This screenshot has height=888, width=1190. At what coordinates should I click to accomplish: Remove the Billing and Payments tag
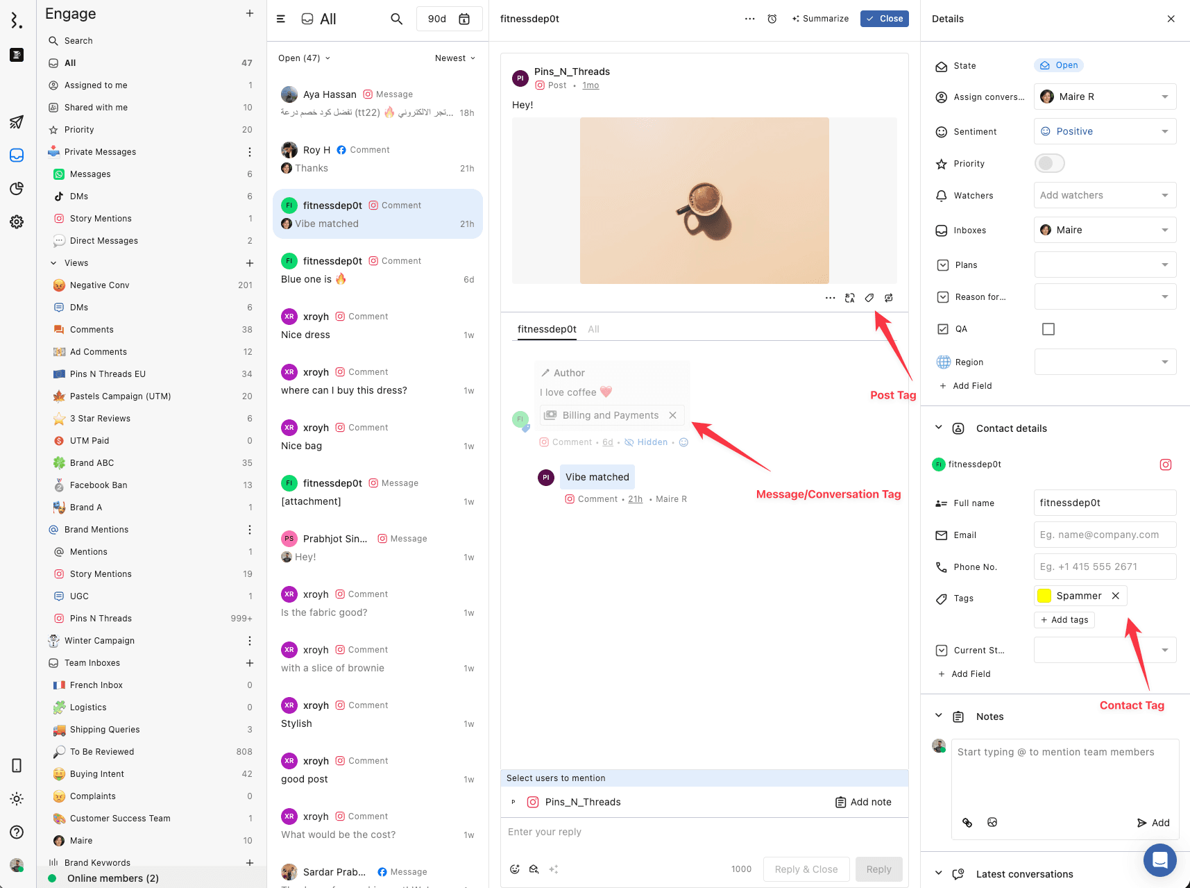pyautogui.click(x=672, y=415)
